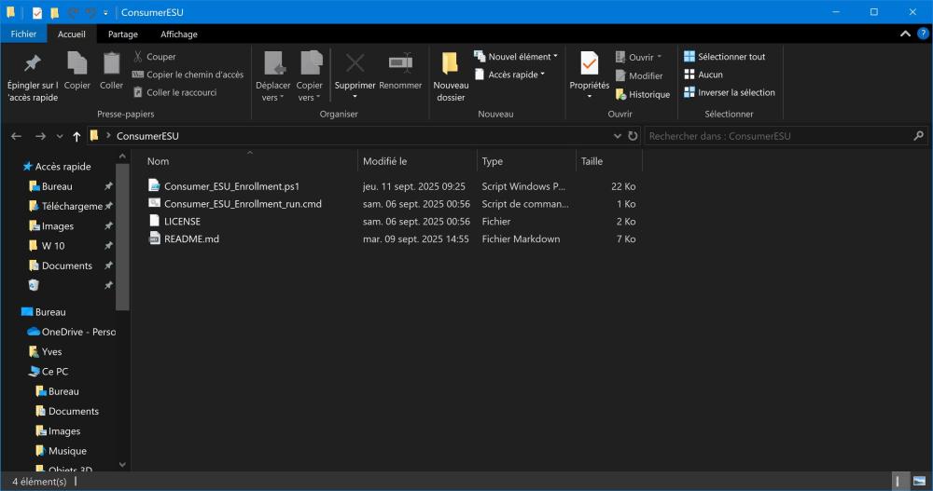Collapse the ribbon with the chevron

(x=905, y=34)
